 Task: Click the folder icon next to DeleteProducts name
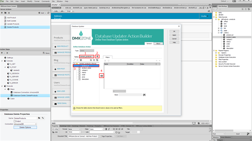click(39, 118)
